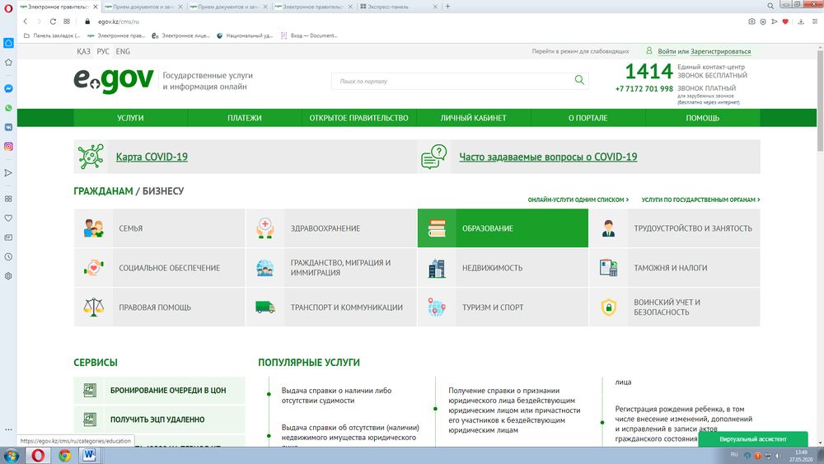Switch portal language to ENG
824x464 pixels.
pos(122,51)
